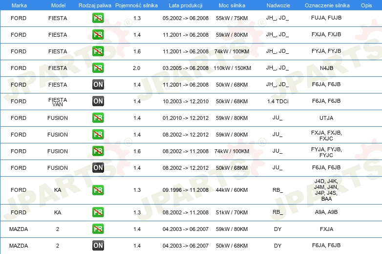Click the Opis column header
382x254 pixels.
[366, 5]
